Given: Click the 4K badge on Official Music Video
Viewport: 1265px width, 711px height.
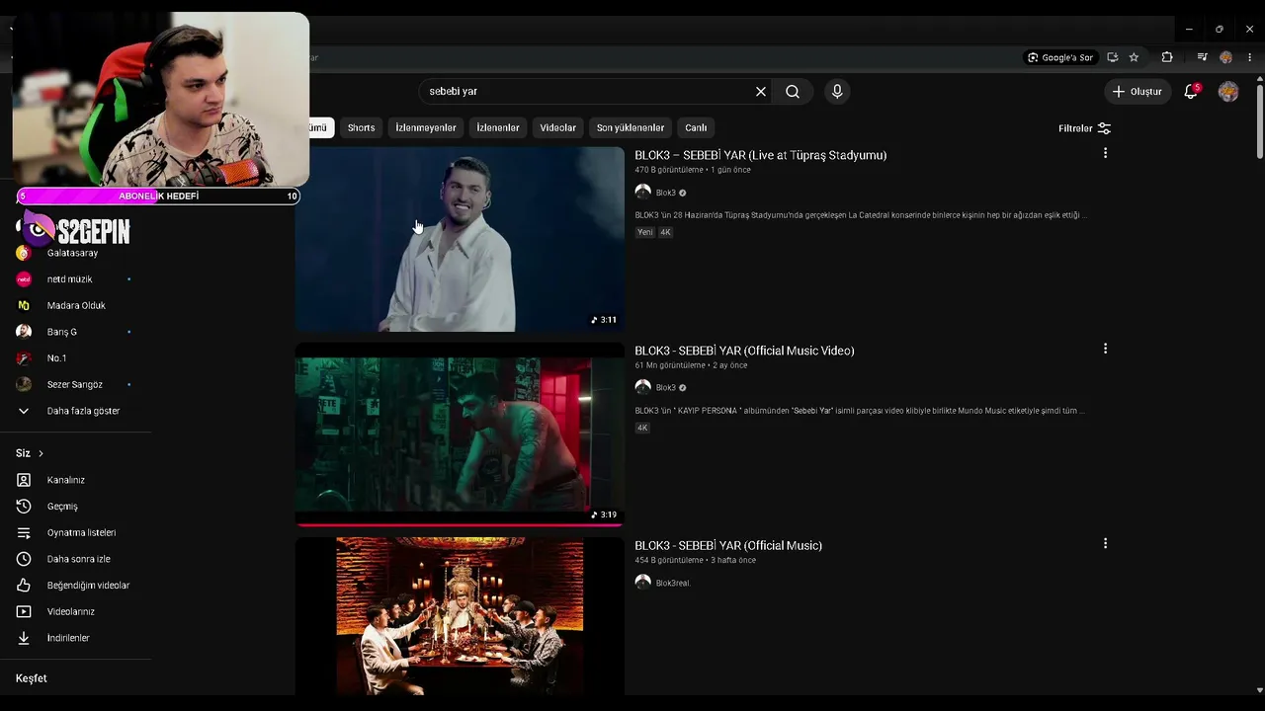Looking at the screenshot, I should click(642, 428).
